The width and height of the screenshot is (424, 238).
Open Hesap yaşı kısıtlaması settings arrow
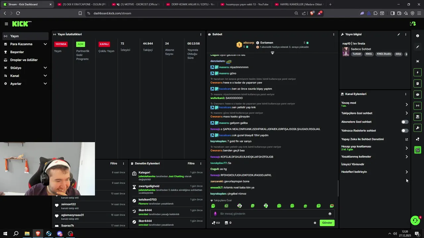tap(407, 148)
